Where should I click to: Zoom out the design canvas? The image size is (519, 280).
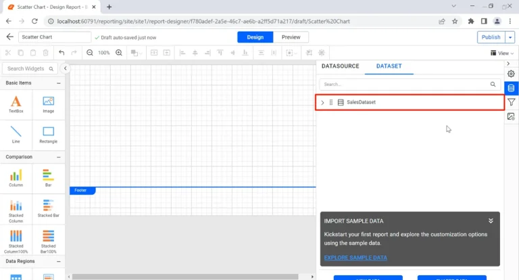[x=90, y=53]
